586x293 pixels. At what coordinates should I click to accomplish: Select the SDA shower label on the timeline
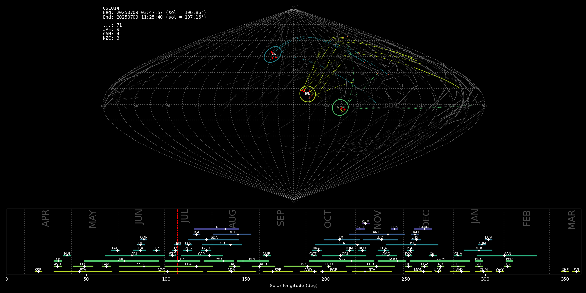pyautogui.click(x=214, y=238)
